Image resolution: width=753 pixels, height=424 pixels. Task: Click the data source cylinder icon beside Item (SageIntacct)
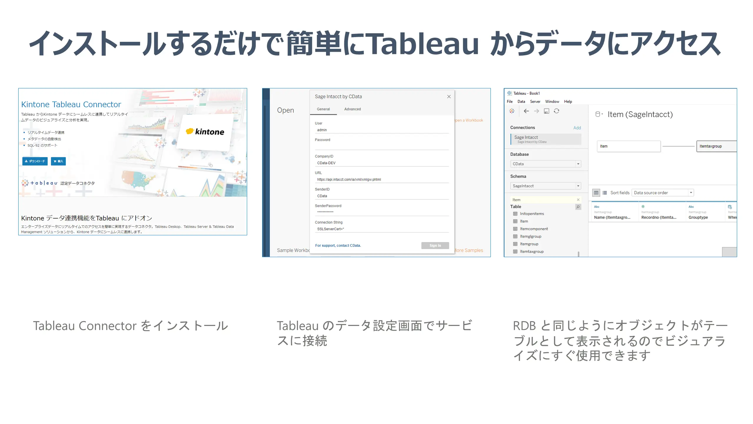598,114
